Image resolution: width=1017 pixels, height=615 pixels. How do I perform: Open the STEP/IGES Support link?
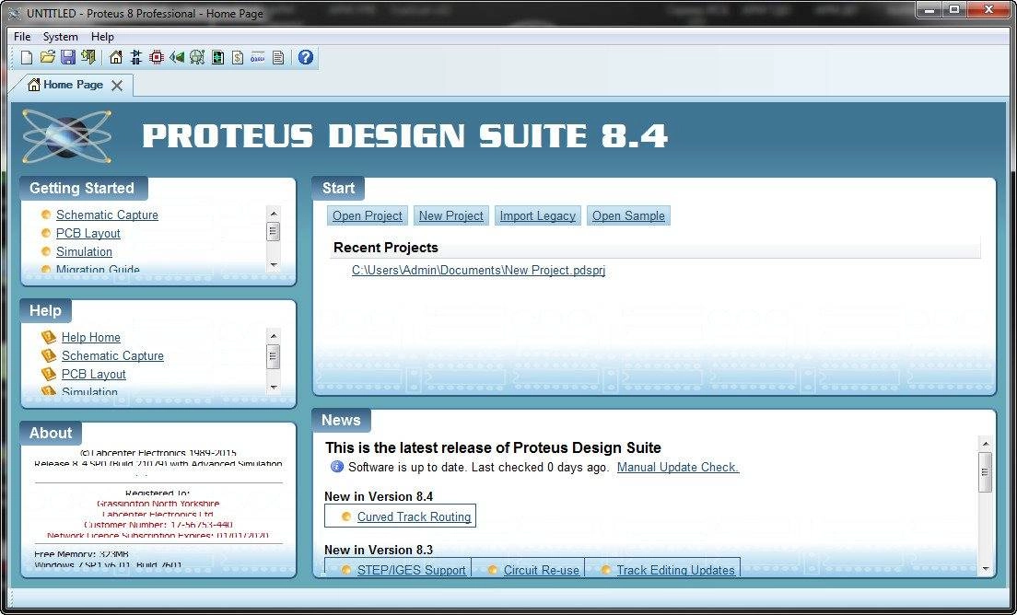(x=411, y=570)
